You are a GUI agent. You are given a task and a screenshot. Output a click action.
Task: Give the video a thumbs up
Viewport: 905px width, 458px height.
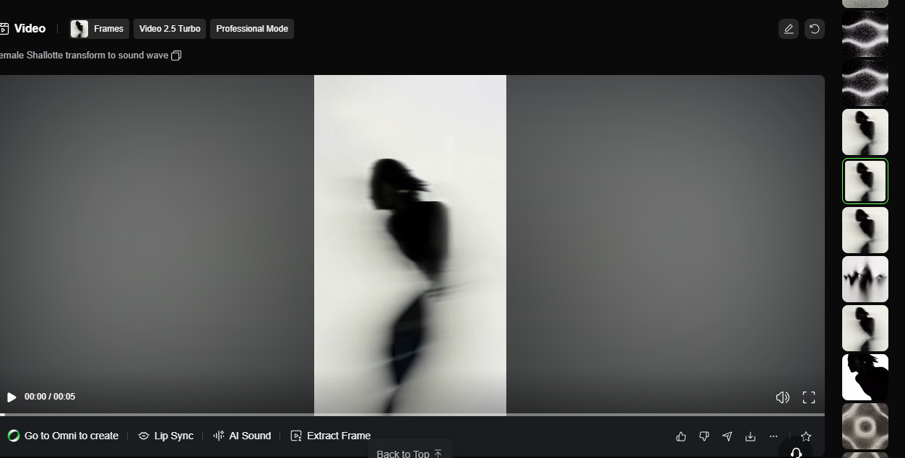(680, 436)
